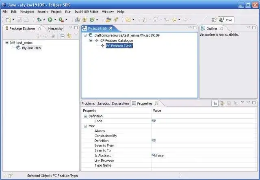Click Collapse All in Package Explorer
Image resolution: width=260 pixels, height=180 pixels.
click(62, 36)
